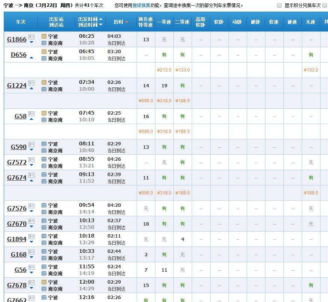Click the origin station badge for G1866 宁波
The width and height of the screenshot is (328, 302).
point(44,36)
